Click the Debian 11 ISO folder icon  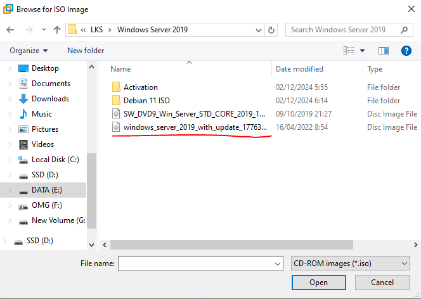tap(116, 100)
